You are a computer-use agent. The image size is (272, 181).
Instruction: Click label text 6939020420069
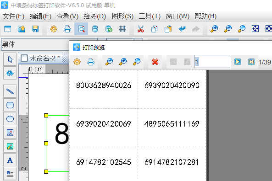point(104,124)
